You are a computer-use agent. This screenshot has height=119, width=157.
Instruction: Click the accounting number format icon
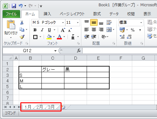pyautogui.click(x=122, y=30)
